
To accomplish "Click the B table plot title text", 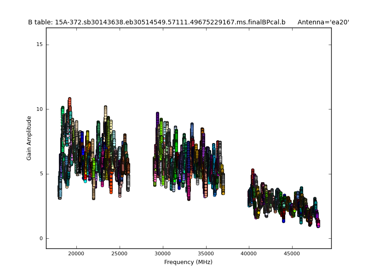I will [x=156, y=22].
